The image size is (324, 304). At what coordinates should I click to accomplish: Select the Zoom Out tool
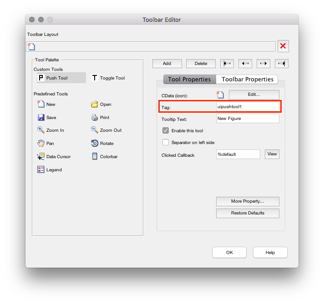106,130
